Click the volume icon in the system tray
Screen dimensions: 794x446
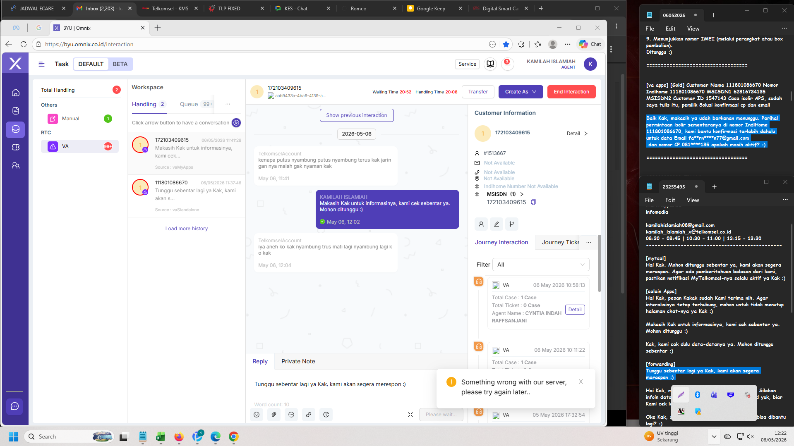pos(751,436)
